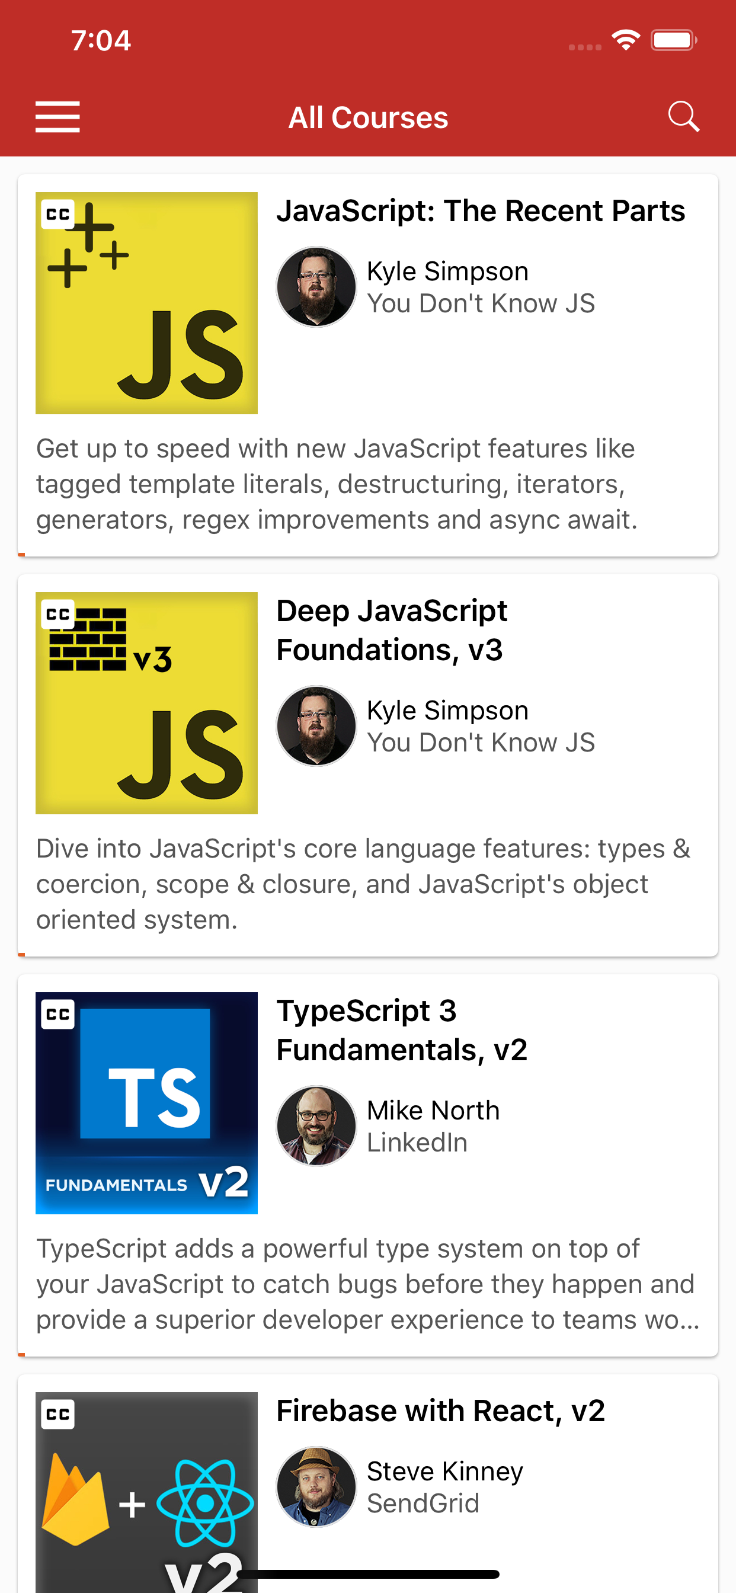
Task: Open Firebase with React, v2 title
Action: (440, 1411)
